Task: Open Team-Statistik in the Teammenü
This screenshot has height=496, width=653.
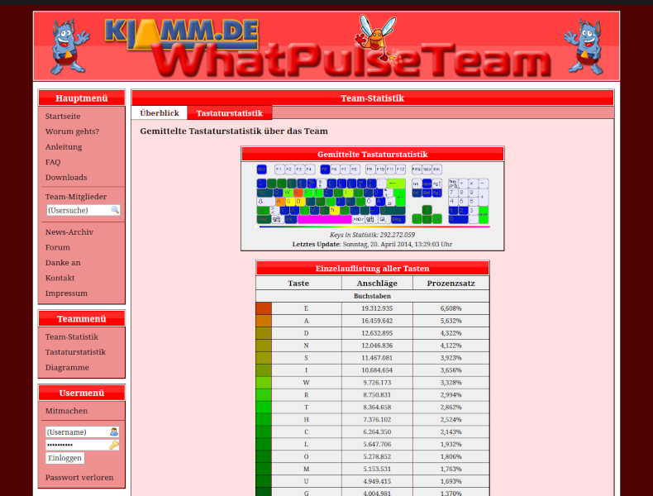Action: [x=72, y=337]
